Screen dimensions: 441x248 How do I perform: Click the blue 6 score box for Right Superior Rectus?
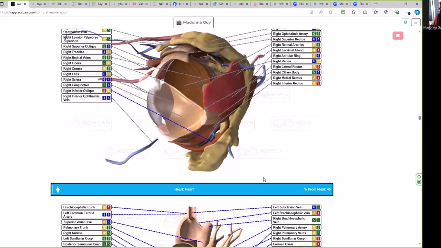(314, 39)
